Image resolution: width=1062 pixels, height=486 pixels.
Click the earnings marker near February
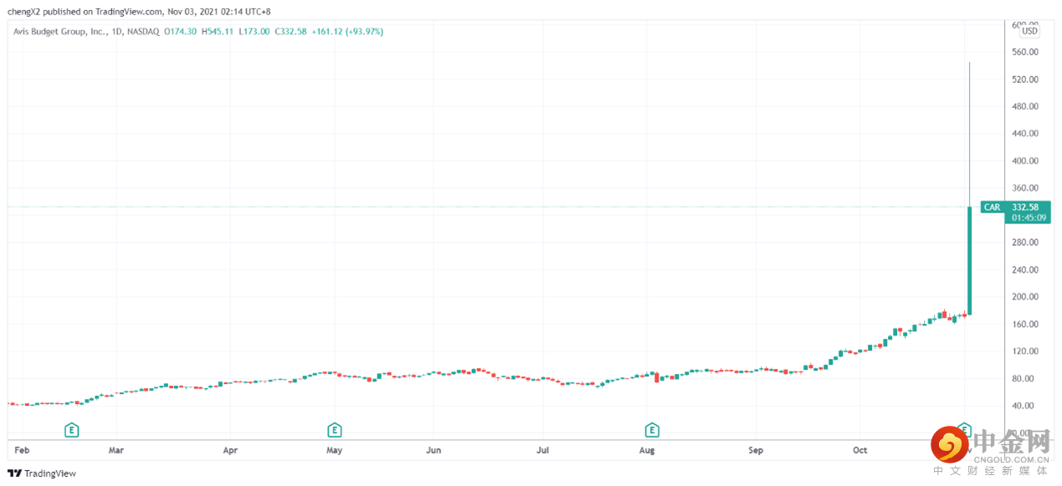[72, 430]
